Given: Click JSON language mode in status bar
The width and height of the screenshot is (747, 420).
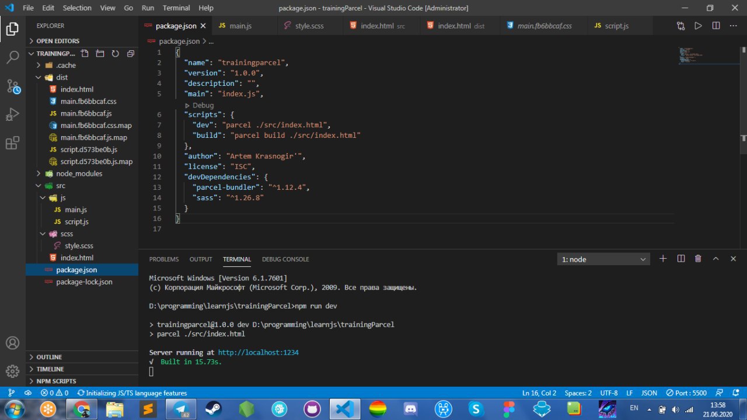Looking at the screenshot, I should tap(649, 393).
